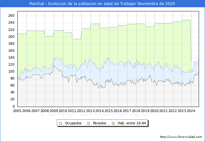This screenshot has height=142, width=205.
Task: Click the 2005 x-axis label
Action: coord(17,111)
